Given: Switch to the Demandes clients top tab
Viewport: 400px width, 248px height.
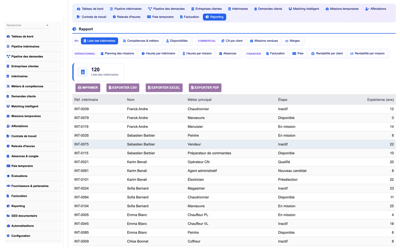Looking at the screenshot, I should [268, 9].
